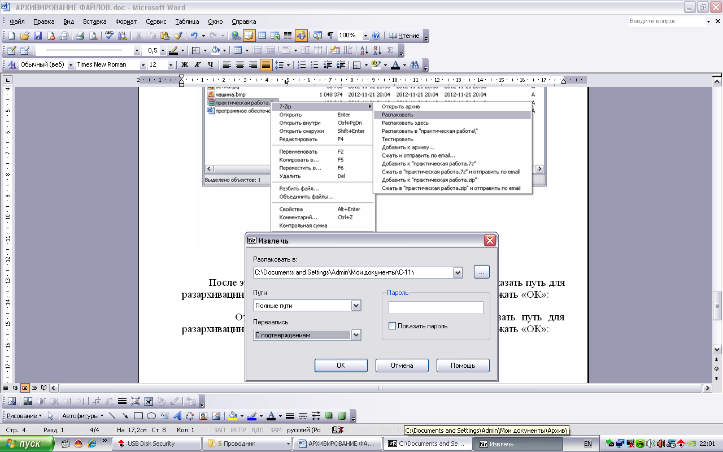The width and height of the screenshot is (723, 452).
Task: Save the document with the floppy icon
Action: point(38,36)
